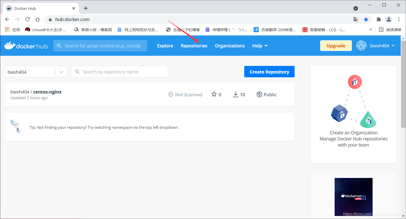Open the bwxh404 namespace selector
Screen dimensions: 406x219
tap(36, 72)
